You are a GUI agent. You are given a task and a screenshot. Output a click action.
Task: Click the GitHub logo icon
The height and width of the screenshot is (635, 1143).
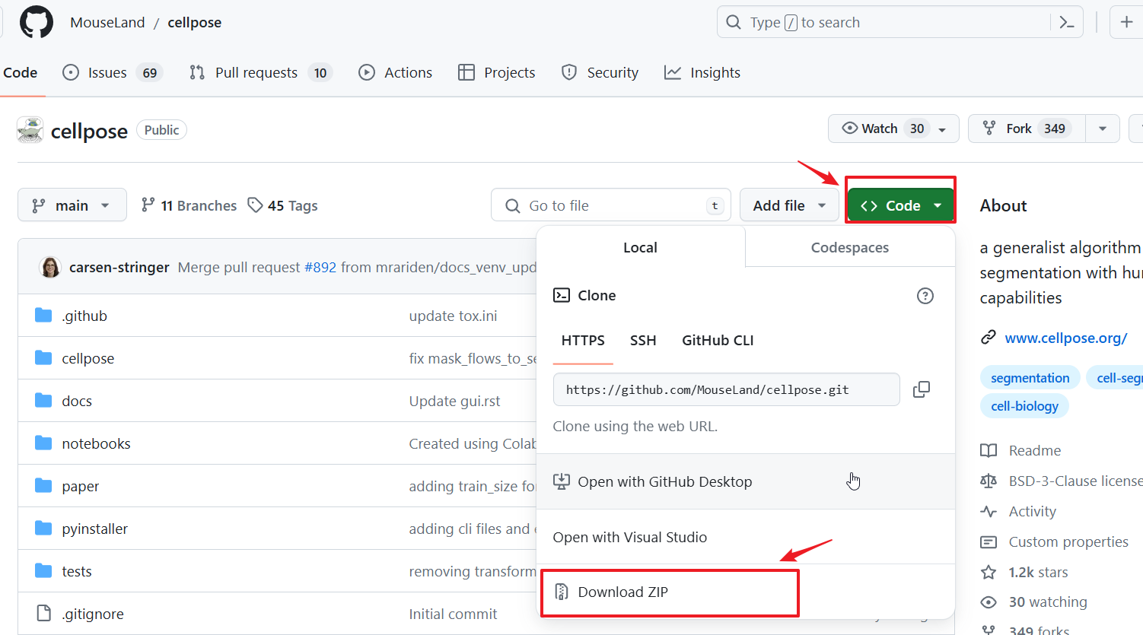click(x=37, y=22)
